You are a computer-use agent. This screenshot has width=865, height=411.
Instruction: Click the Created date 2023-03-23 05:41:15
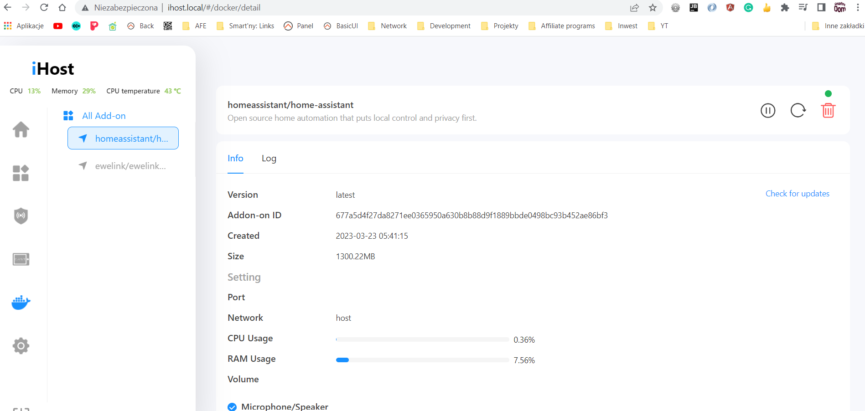click(372, 236)
